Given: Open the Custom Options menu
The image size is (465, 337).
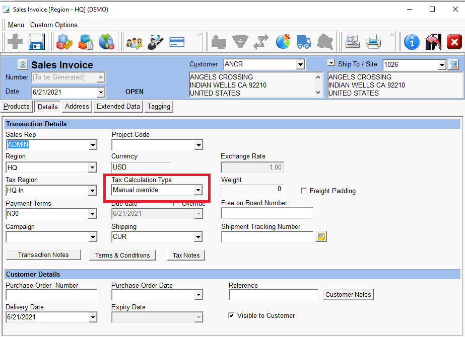Looking at the screenshot, I should tap(53, 25).
